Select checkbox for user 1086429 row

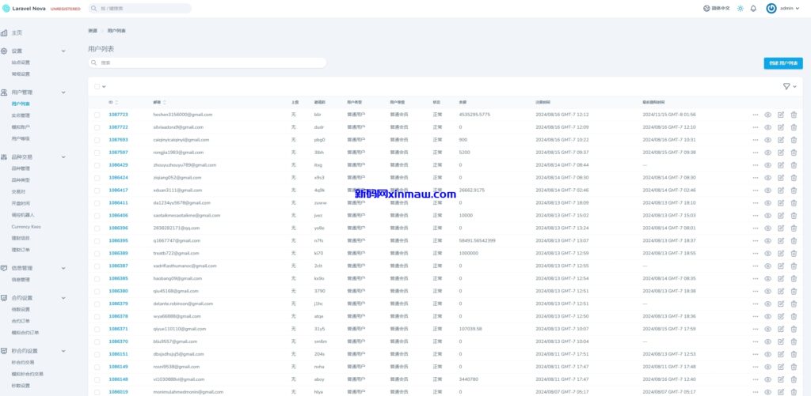tap(97, 165)
